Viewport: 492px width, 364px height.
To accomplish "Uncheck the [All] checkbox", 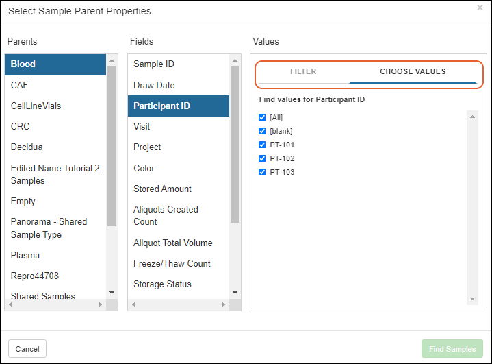I will coord(262,117).
